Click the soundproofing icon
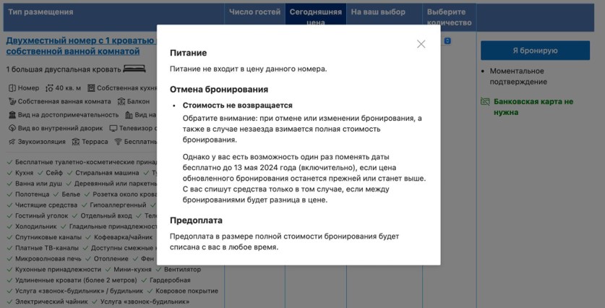Screen dimensions: 605x308 [12, 142]
